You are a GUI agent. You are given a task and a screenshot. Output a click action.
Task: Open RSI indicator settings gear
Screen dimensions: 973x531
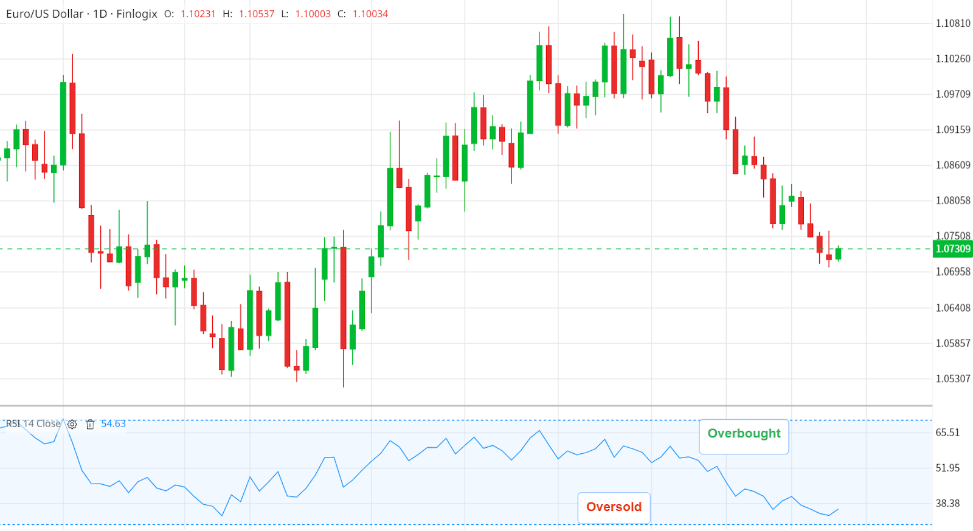pos(72,424)
